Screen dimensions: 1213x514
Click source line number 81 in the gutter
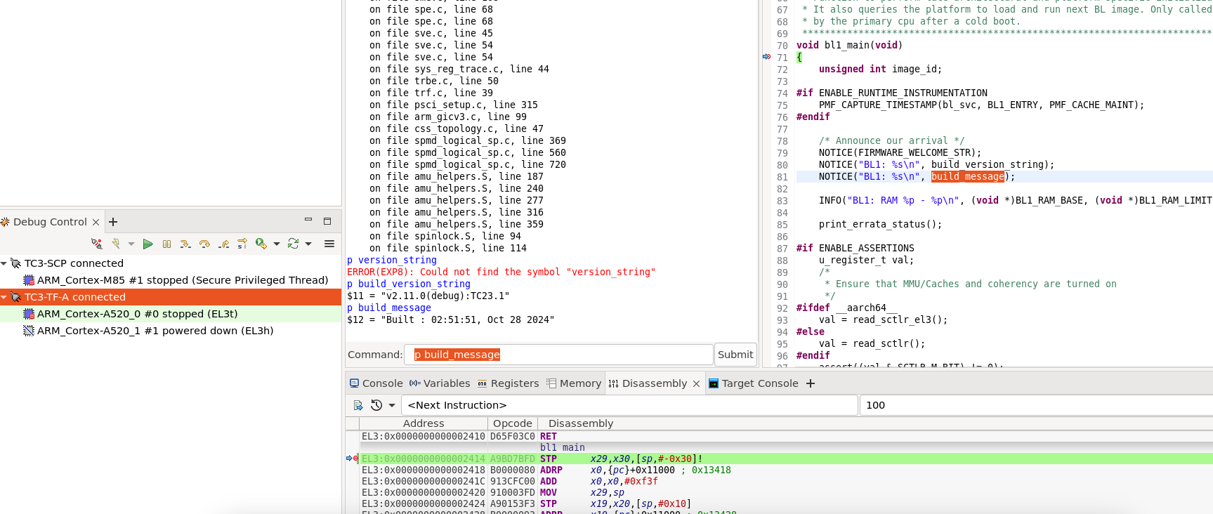pos(782,177)
